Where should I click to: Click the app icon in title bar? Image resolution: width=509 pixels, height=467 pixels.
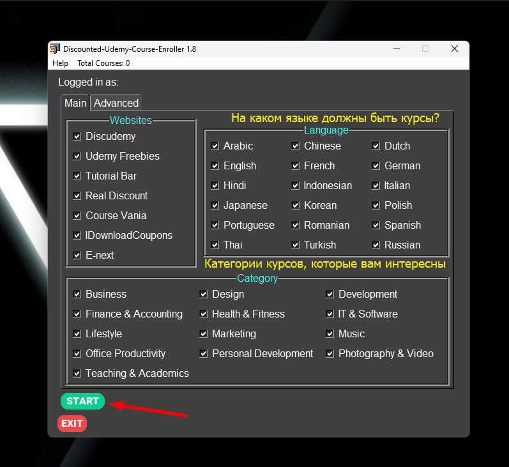tap(55, 49)
